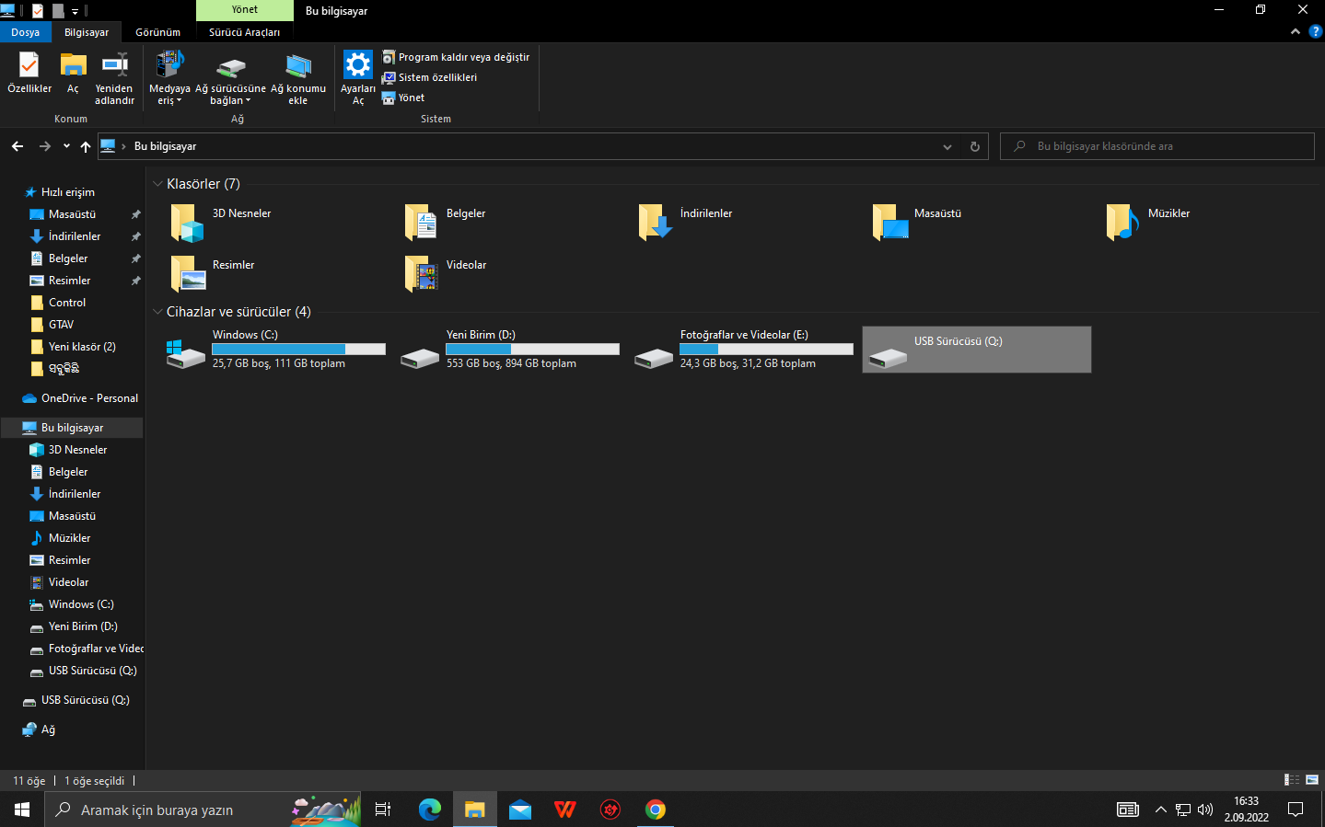Open Windows (C:) in navigation tree

(x=81, y=604)
